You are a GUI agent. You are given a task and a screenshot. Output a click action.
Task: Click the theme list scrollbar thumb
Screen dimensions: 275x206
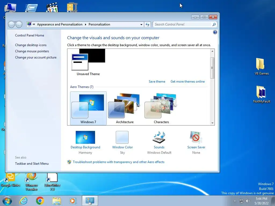212,68
